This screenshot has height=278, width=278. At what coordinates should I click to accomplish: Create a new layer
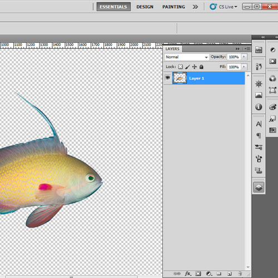[230, 274]
